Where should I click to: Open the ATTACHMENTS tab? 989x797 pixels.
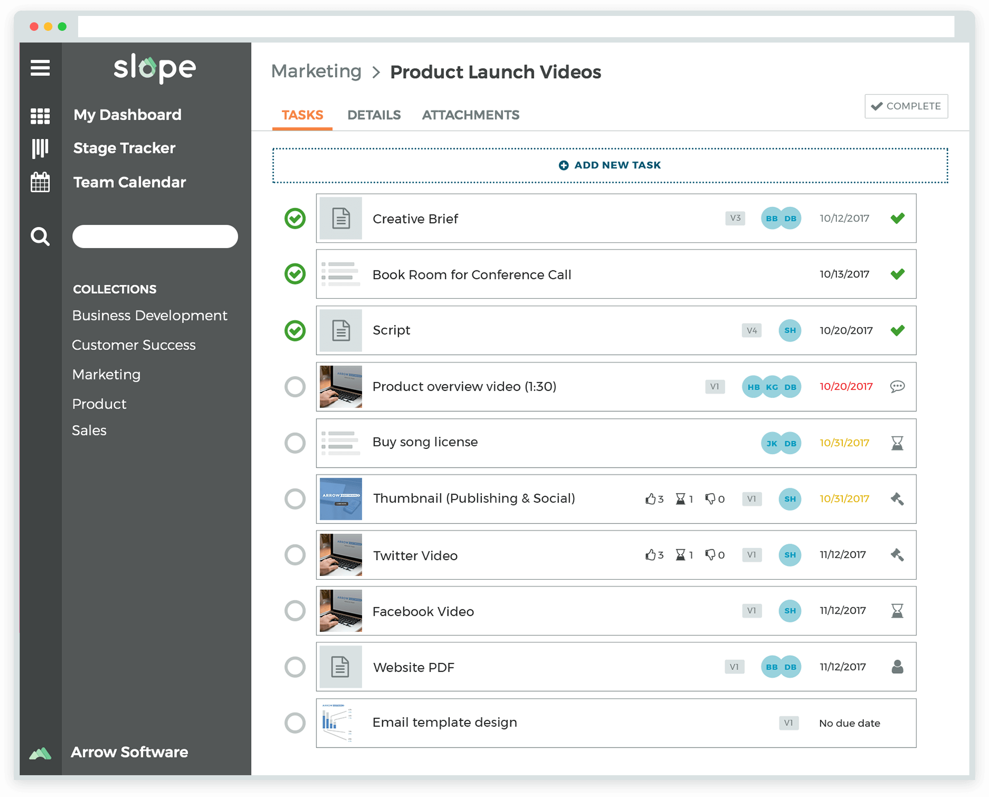click(x=471, y=115)
